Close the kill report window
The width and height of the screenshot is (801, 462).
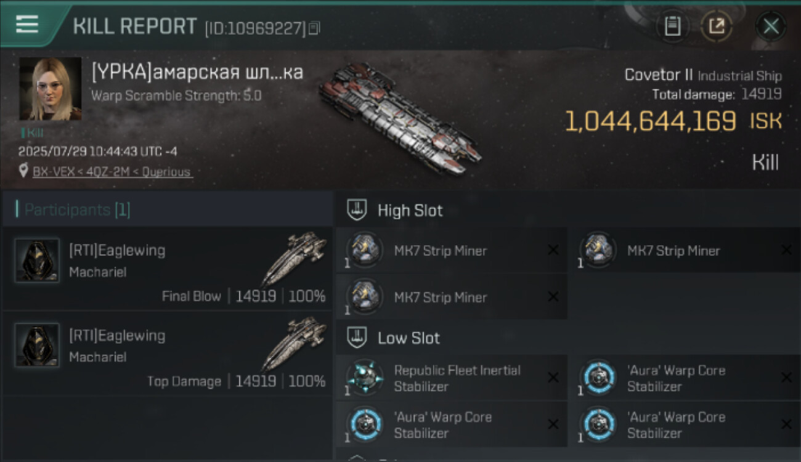771,26
